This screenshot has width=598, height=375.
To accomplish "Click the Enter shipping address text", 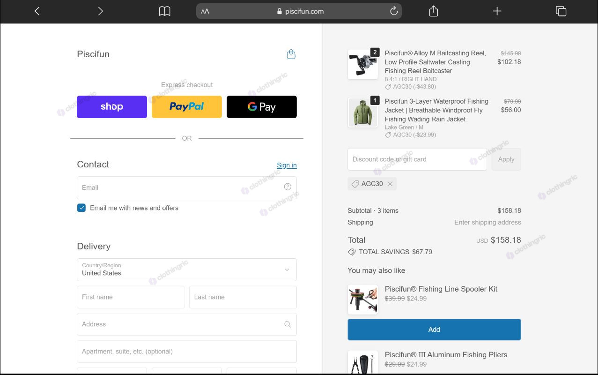I will coord(487,222).
